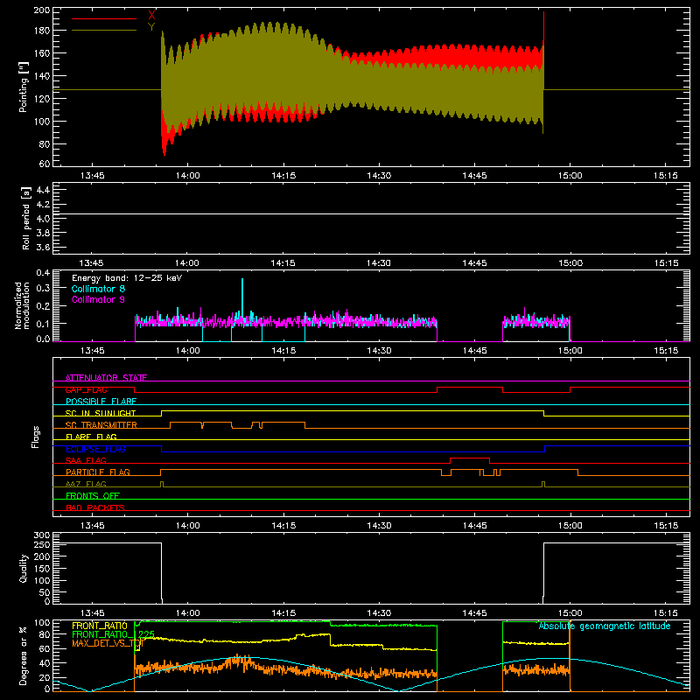Click the ATTENUATOR_STATE flag label

106,378
